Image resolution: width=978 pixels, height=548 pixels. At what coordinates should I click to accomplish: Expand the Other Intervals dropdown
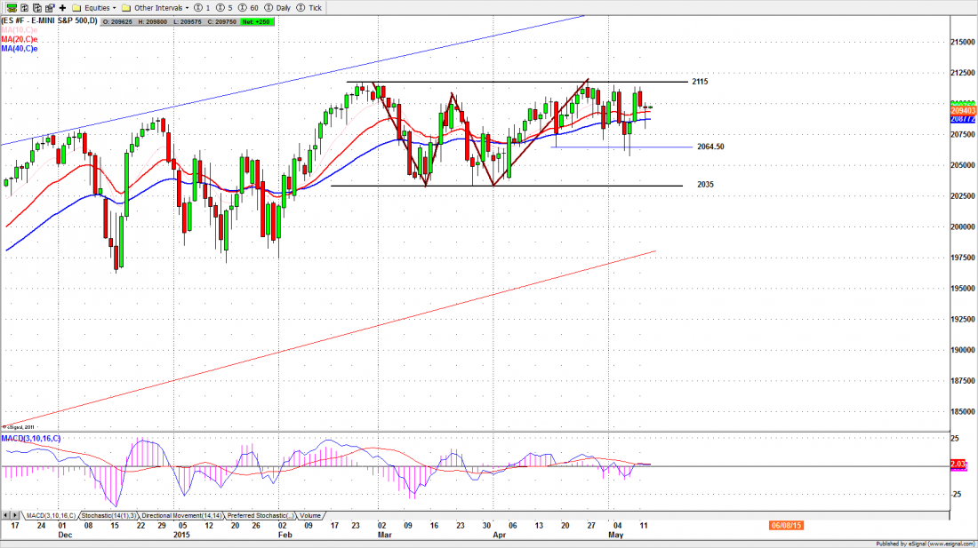[x=159, y=6]
